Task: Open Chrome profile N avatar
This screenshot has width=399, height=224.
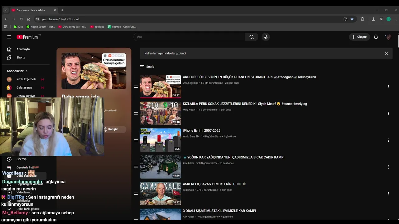Action: 388,19
